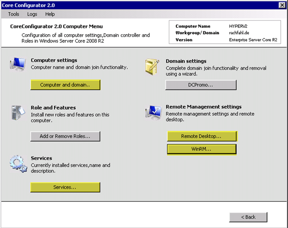The width and height of the screenshot is (288, 228).
Task: Select the computer name HYPERV2 value
Action: pos(238,26)
